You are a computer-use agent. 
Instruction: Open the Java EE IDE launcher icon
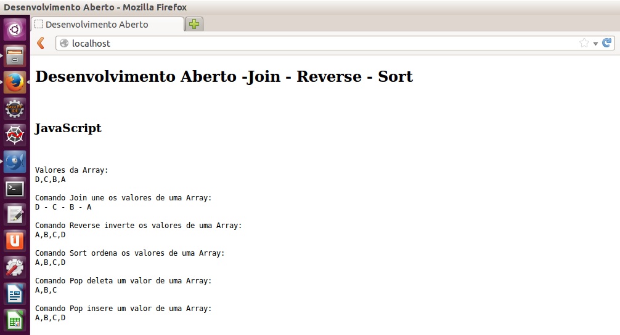(x=15, y=109)
